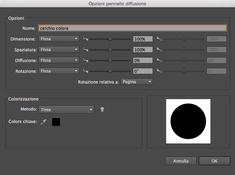Click the second flip icon in Dimensione row
This screenshot has height=175, width=235.
(x=159, y=39)
